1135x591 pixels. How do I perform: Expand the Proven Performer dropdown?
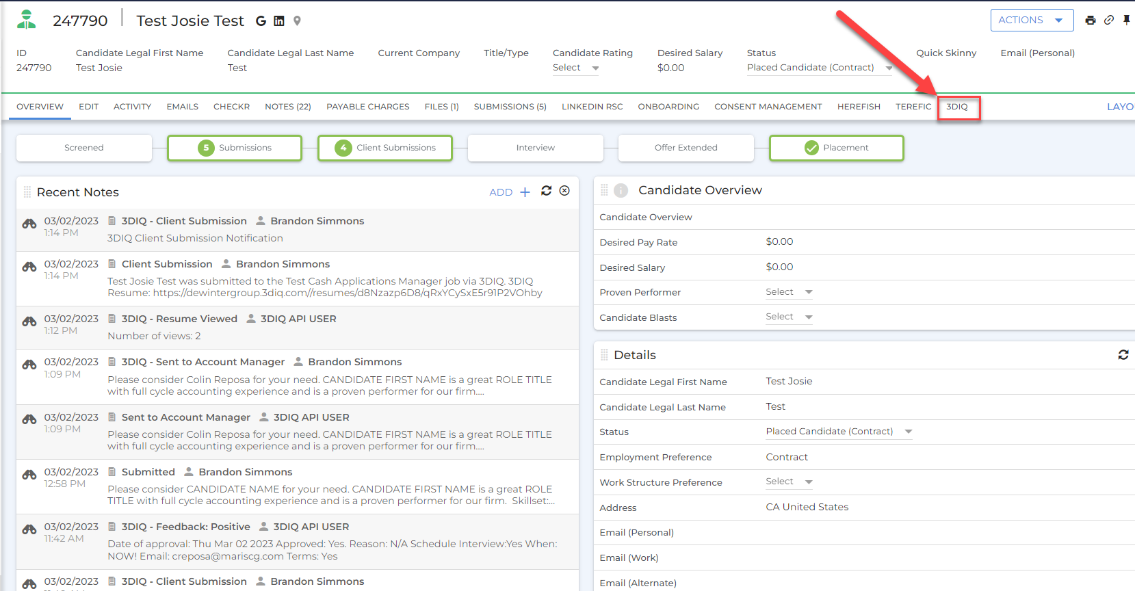789,292
